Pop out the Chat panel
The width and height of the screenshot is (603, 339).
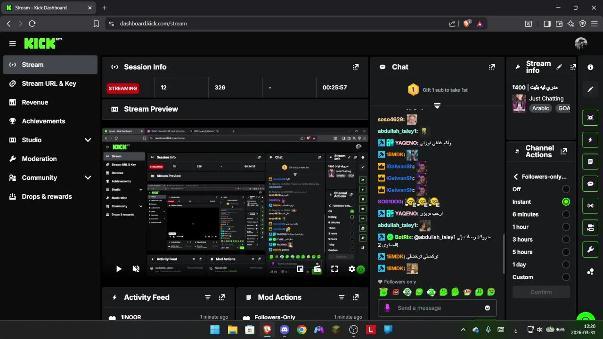pyautogui.click(x=492, y=67)
